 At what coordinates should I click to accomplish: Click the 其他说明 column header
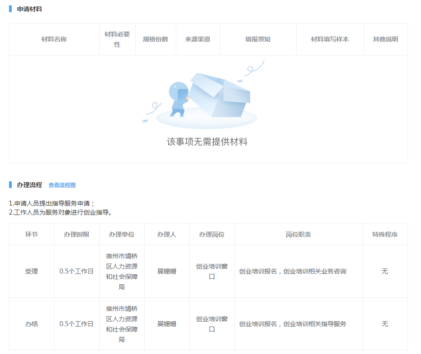(385, 39)
